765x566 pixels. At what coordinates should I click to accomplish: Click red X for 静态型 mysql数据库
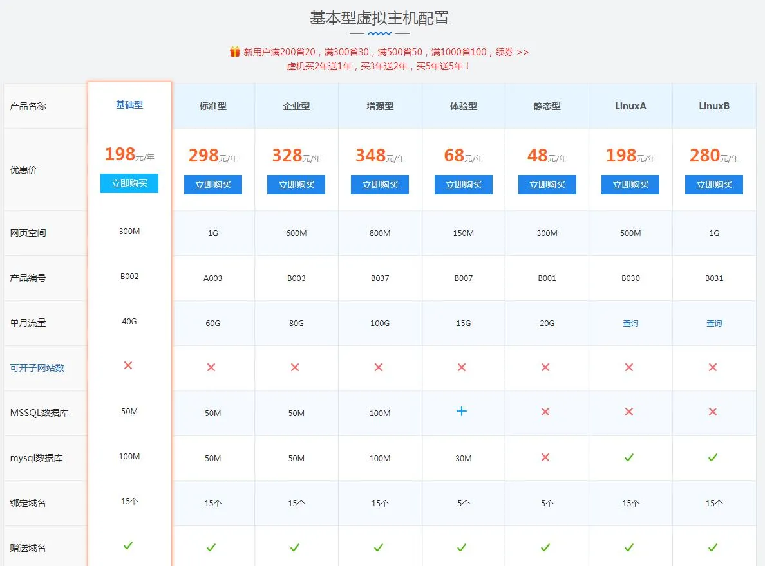(x=545, y=457)
